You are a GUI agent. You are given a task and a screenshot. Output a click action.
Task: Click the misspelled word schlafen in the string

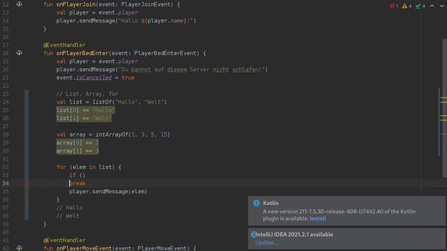[245, 70]
